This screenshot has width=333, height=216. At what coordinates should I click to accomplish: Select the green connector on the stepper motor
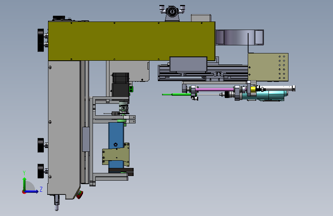tap(131, 89)
